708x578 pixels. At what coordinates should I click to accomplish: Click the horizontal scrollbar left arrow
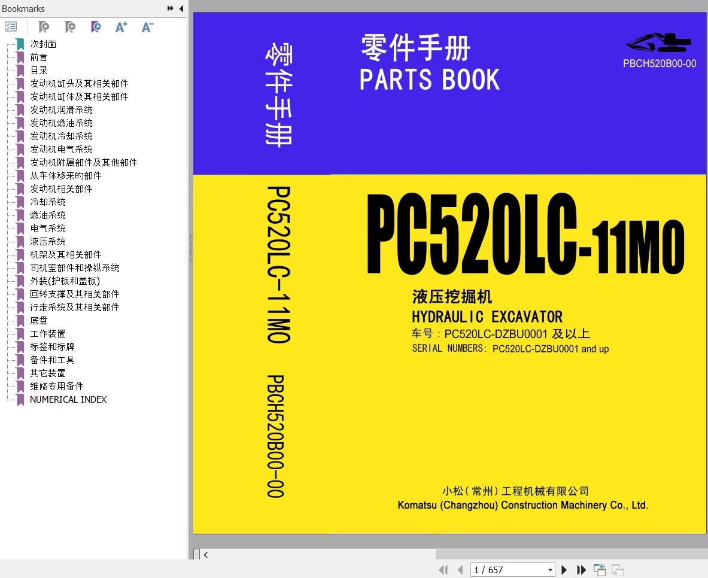pos(205,555)
